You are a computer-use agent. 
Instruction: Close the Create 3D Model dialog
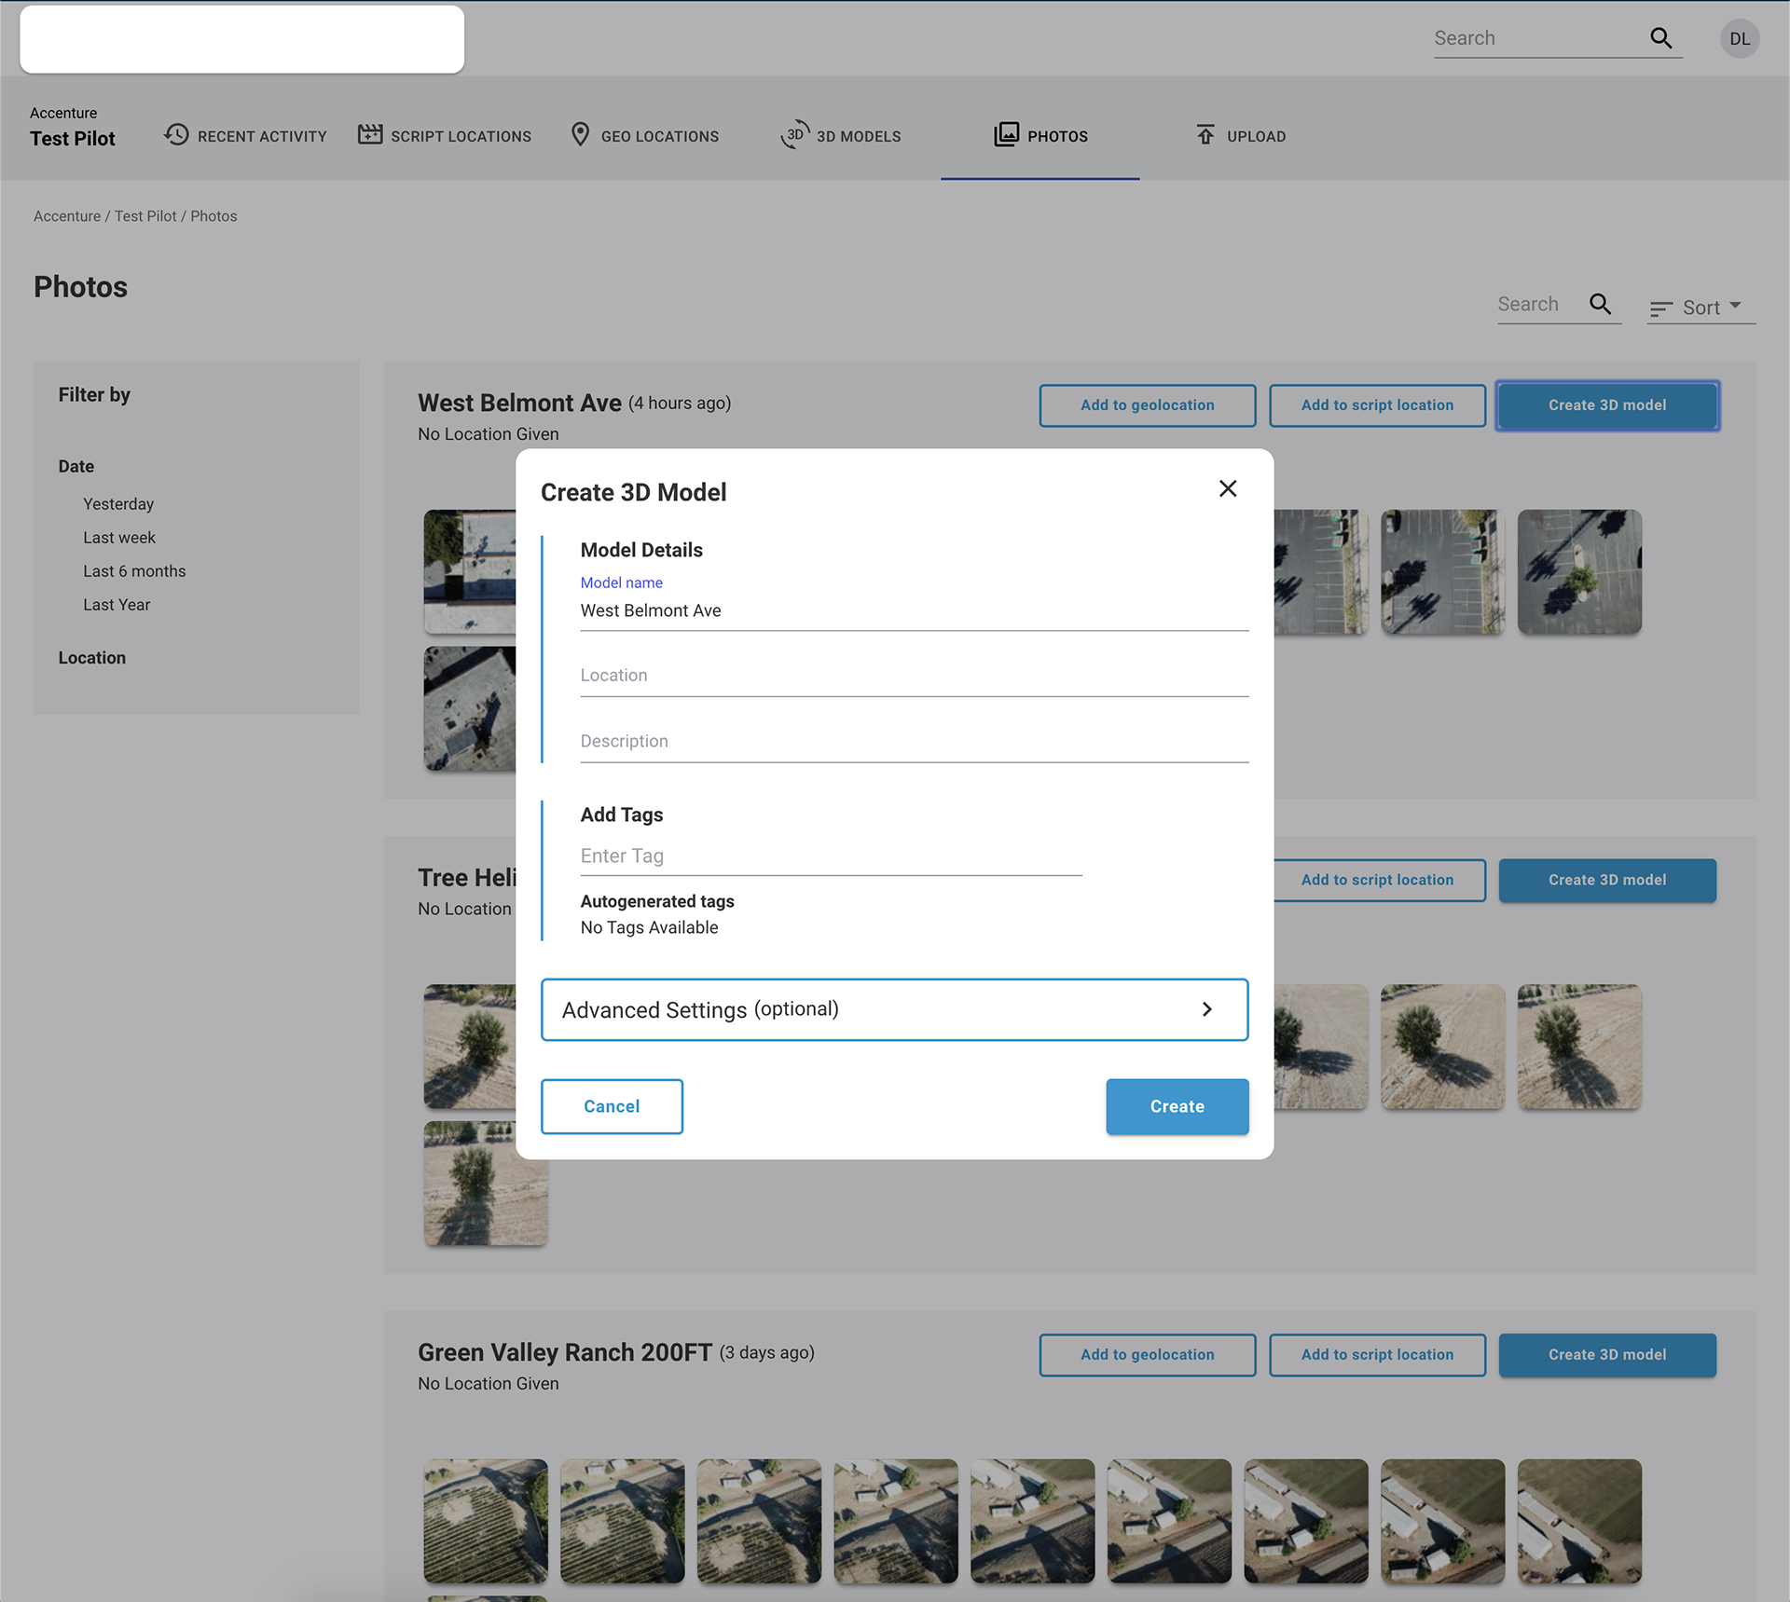pyautogui.click(x=1227, y=488)
